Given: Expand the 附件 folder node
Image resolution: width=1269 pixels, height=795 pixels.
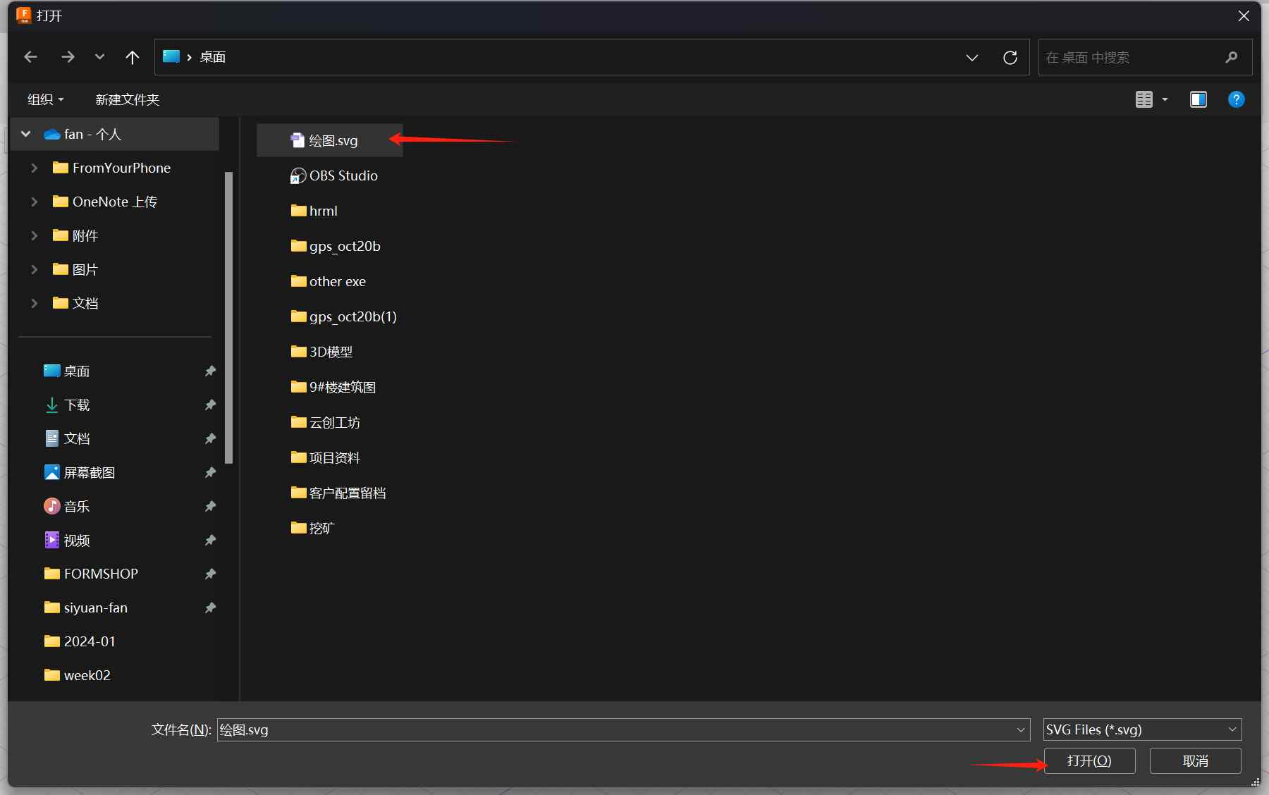Looking at the screenshot, I should point(34,235).
